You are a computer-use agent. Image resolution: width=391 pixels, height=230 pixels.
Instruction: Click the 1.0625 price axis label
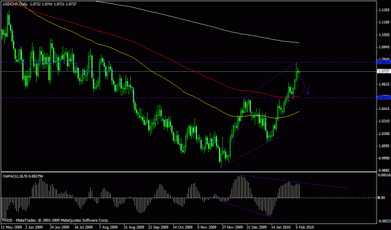[x=384, y=84]
